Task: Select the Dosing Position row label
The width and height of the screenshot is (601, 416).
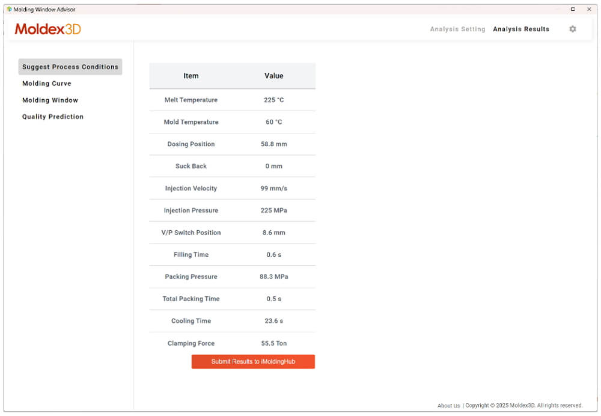Action: coord(191,144)
